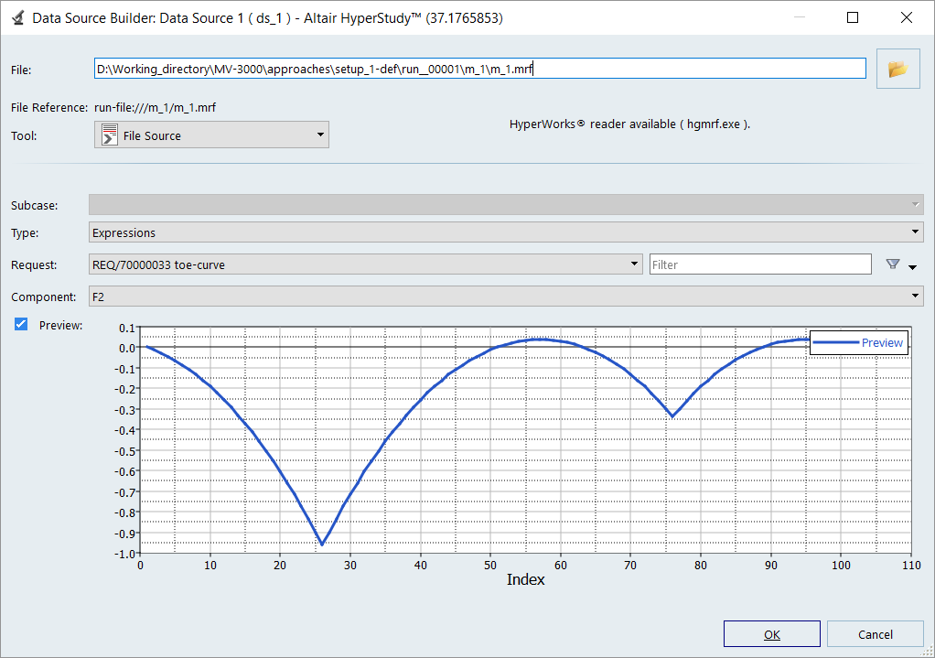Click the disabled Subcase selector
Screen dimensions: 935x658
point(506,204)
